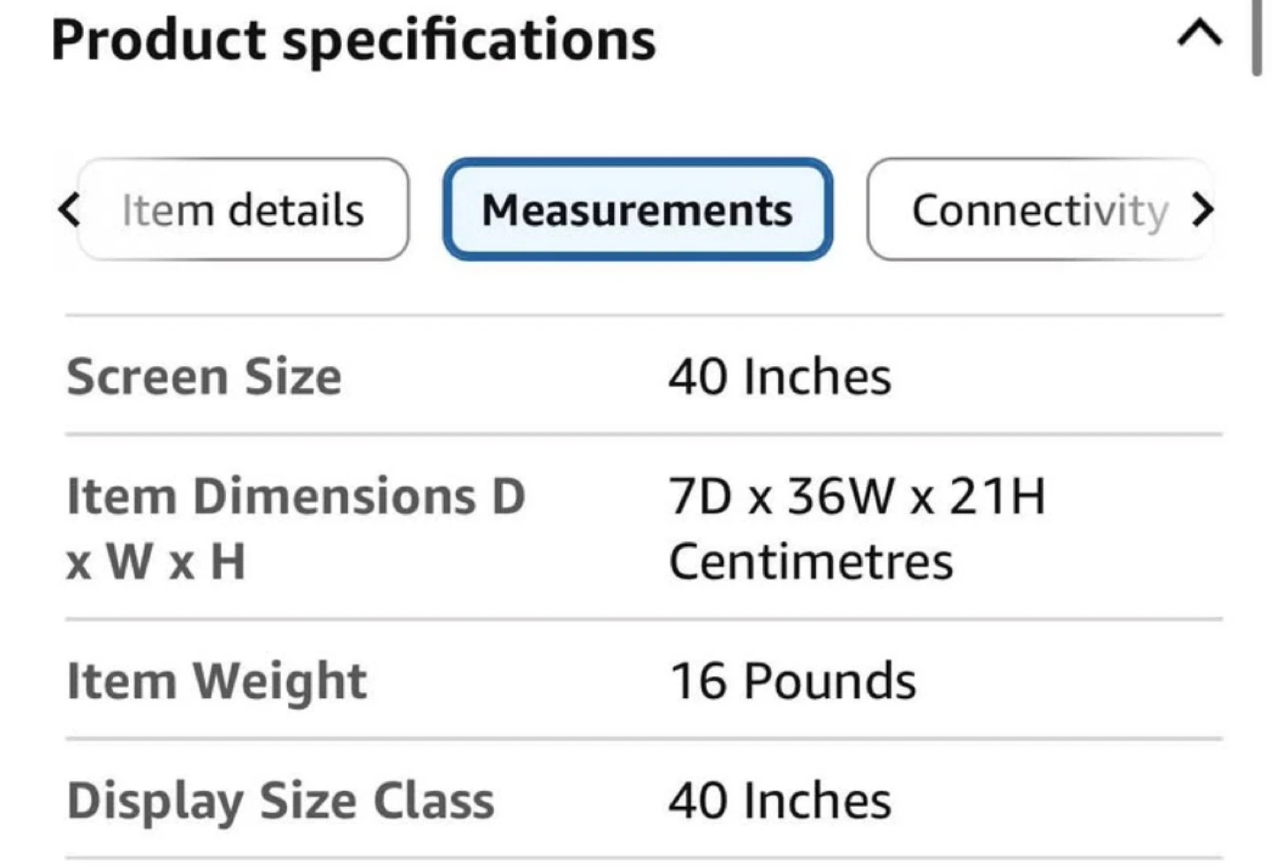Viewport: 1272px width, 867px height.
Task: Click the word 'Product' in the heading
Action: [158, 40]
